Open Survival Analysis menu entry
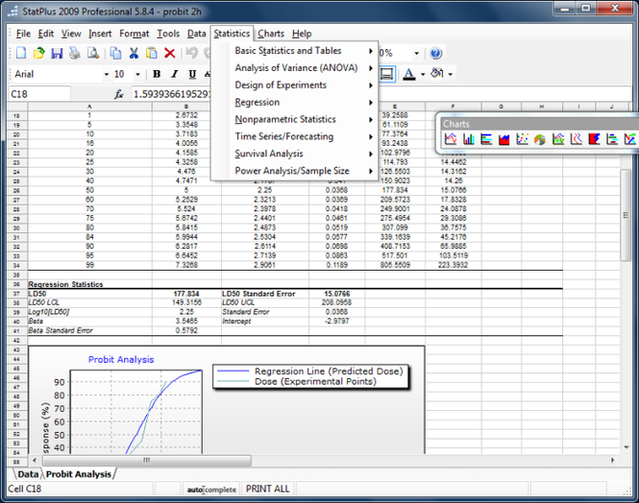Image resolution: width=639 pixels, height=503 pixels. coord(294,154)
